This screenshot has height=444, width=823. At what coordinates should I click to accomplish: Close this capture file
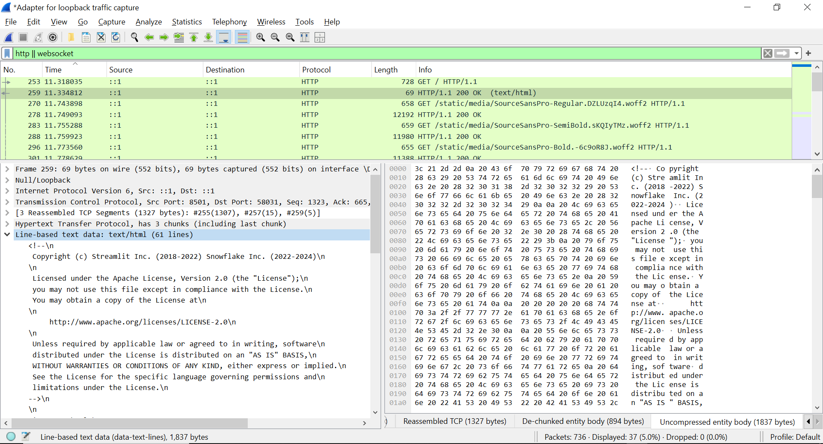(101, 37)
